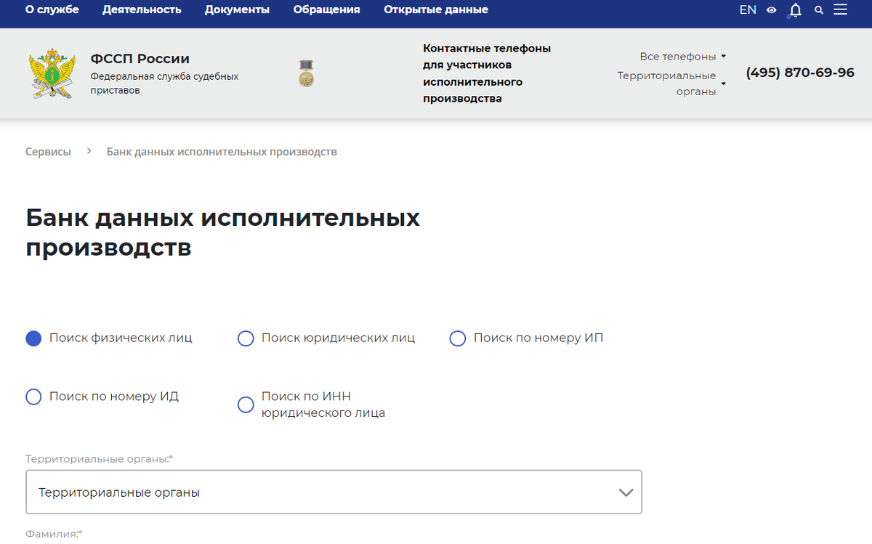872x544 pixels.
Task: Click the Фамилия:* field label
Action: (54, 534)
